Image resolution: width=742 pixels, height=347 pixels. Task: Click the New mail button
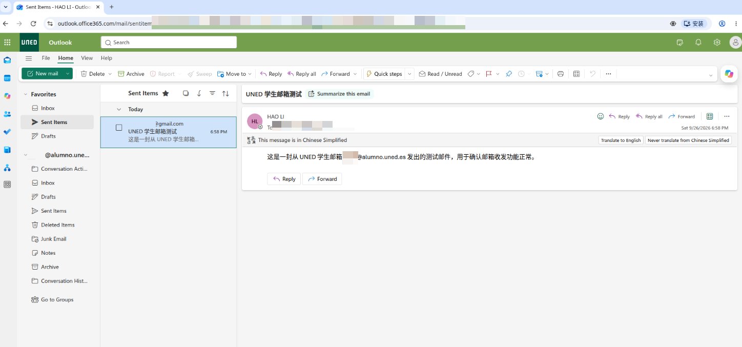click(x=43, y=74)
